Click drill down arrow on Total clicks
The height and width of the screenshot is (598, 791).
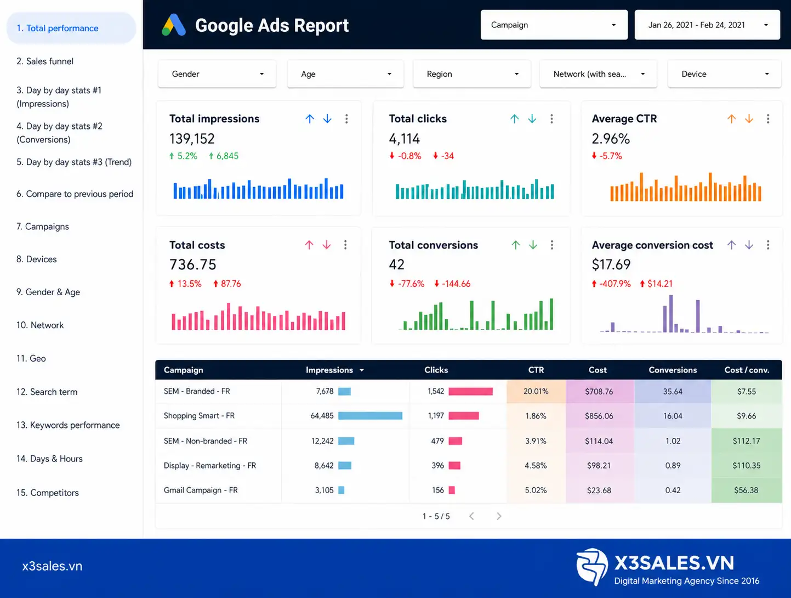point(532,119)
